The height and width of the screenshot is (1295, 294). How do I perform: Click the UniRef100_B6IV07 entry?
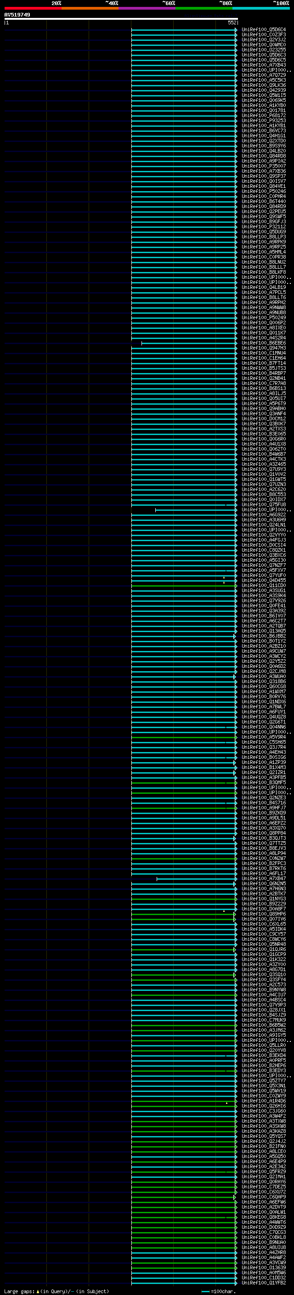click(263, 616)
